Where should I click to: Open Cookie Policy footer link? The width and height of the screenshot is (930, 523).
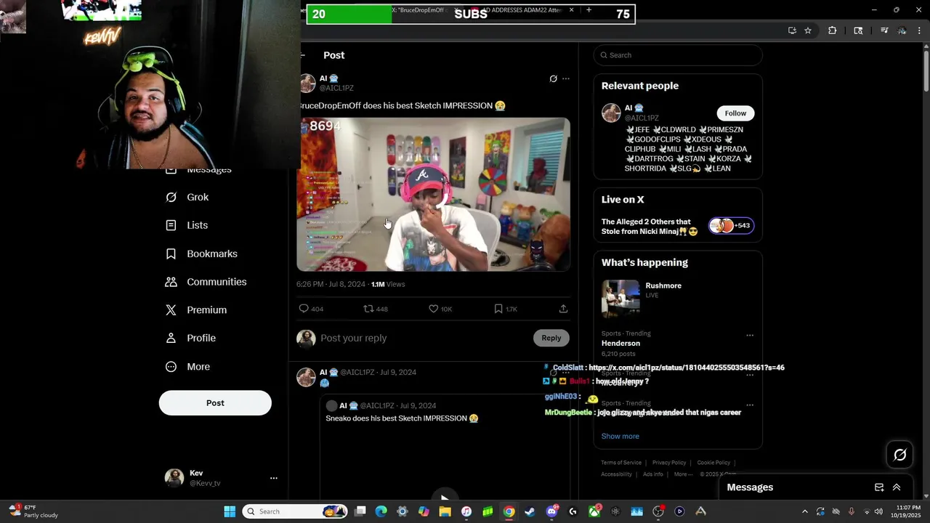(713, 463)
